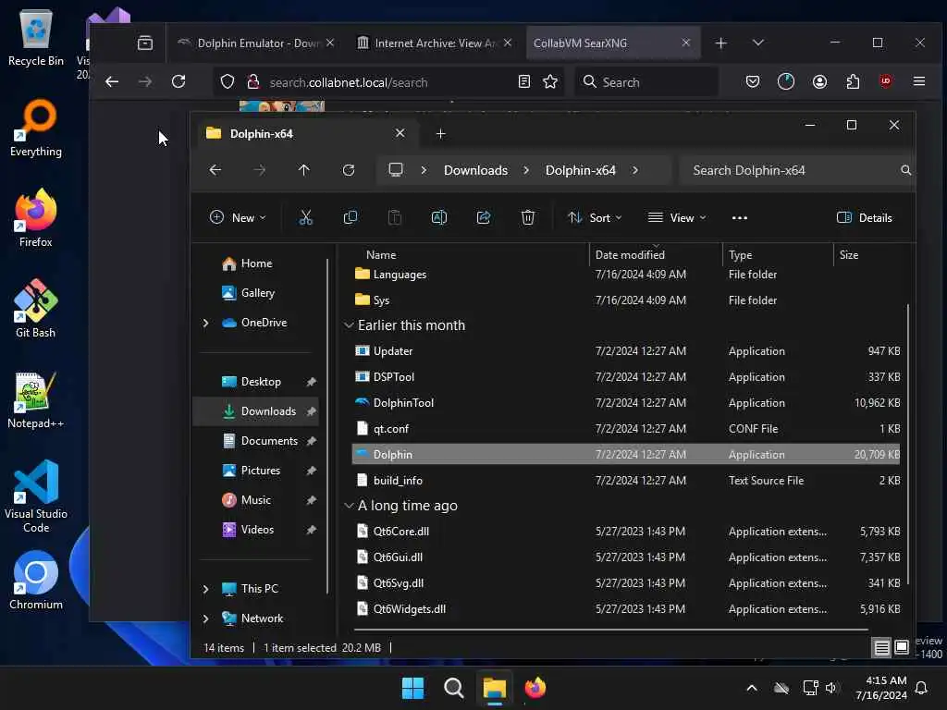Open Firefox tab overview icon
The image size is (947, 710).
point(145,43)
